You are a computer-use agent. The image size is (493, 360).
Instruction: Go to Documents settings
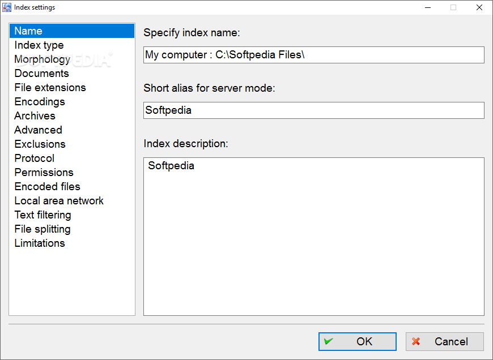tap(72, 73)
